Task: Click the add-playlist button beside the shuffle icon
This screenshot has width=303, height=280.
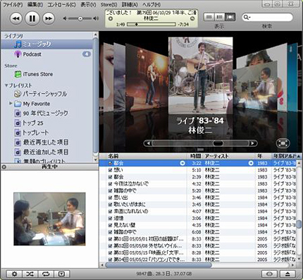Action: point(14,274)
